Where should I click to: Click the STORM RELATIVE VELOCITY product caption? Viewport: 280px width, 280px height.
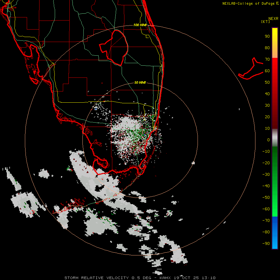tap(96, 278)
